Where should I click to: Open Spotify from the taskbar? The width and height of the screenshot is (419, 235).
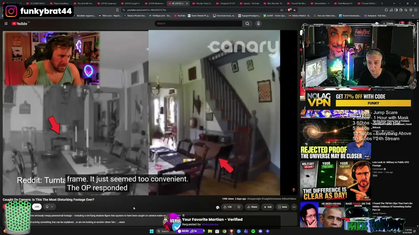click(x=253, y=231)
